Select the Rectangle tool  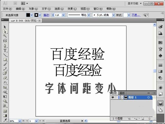pos(5,60)
